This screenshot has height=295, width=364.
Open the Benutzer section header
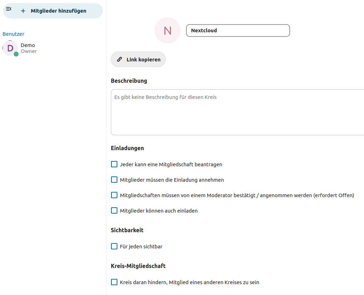click(13, 34)
